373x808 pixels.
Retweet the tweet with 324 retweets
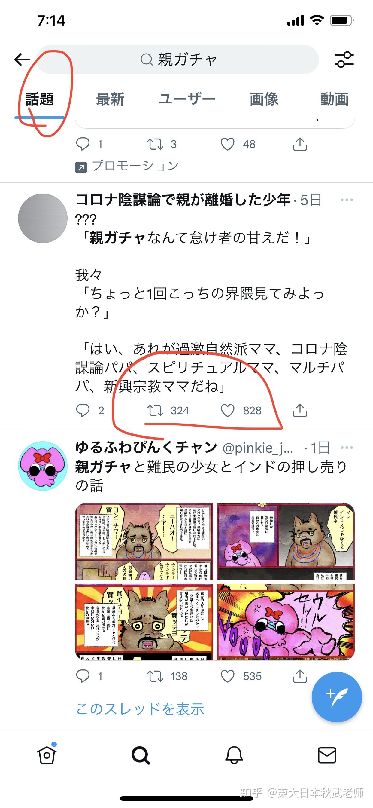pyautogui.click(x=155, y=410)
